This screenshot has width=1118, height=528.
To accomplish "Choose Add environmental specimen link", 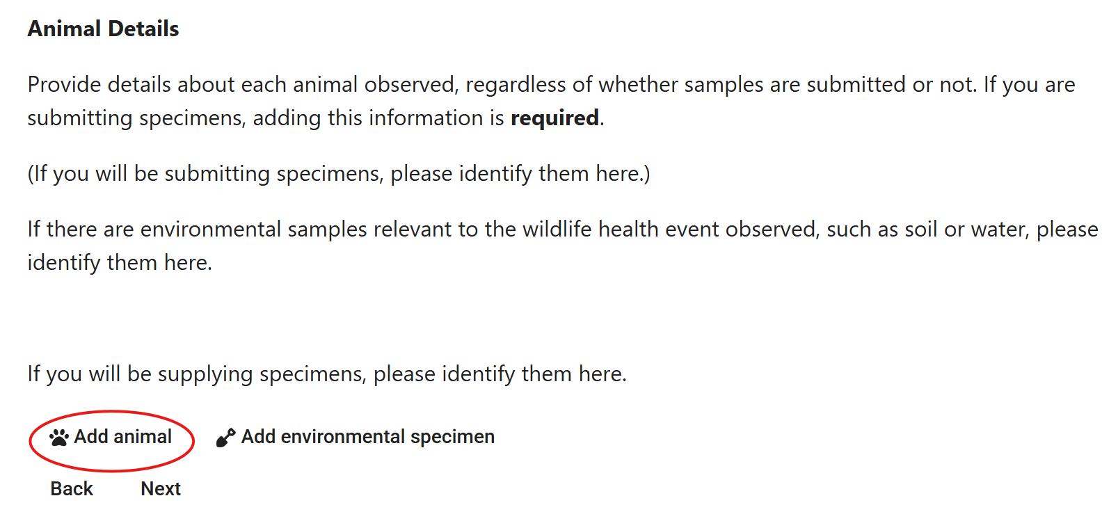I will [x=367, y=437].
